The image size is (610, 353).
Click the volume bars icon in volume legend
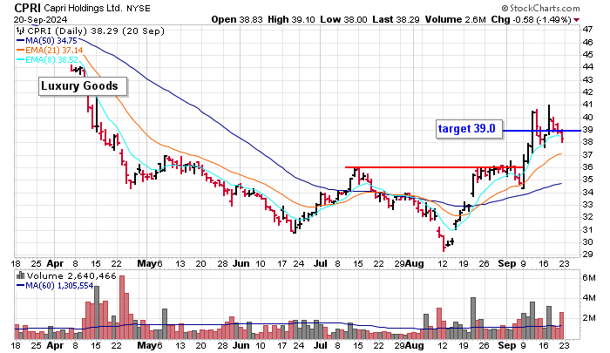(x=20, y=276)
